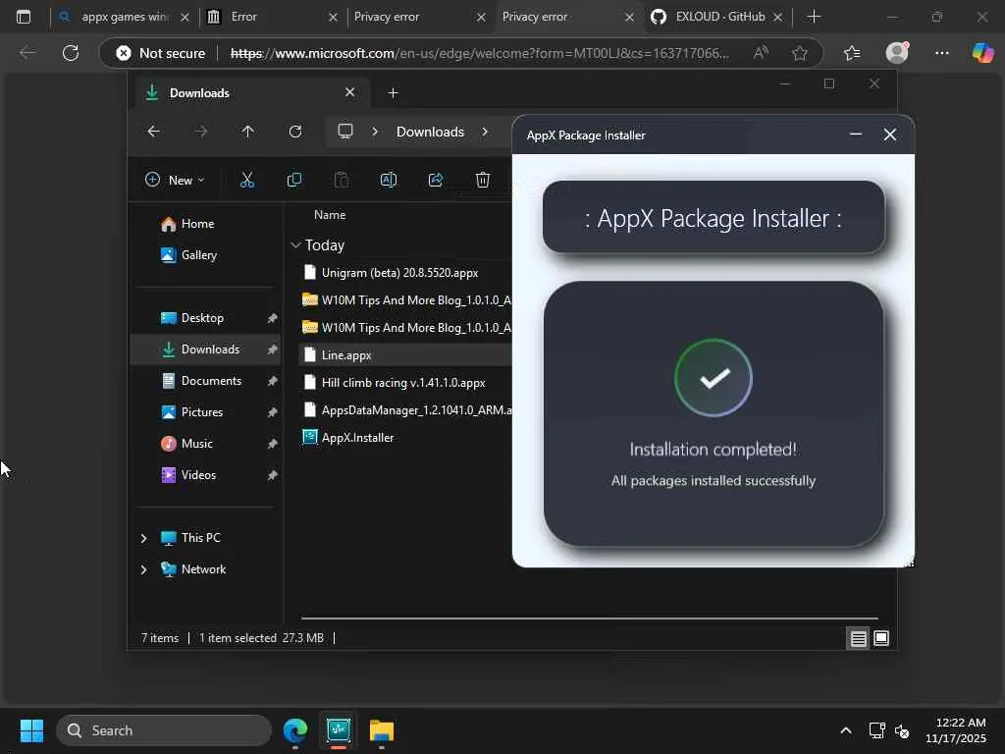The width and height of the screenshot is (1005, 754).
Task: Open Gallery in the navigation pane
Action: (198, 255)
